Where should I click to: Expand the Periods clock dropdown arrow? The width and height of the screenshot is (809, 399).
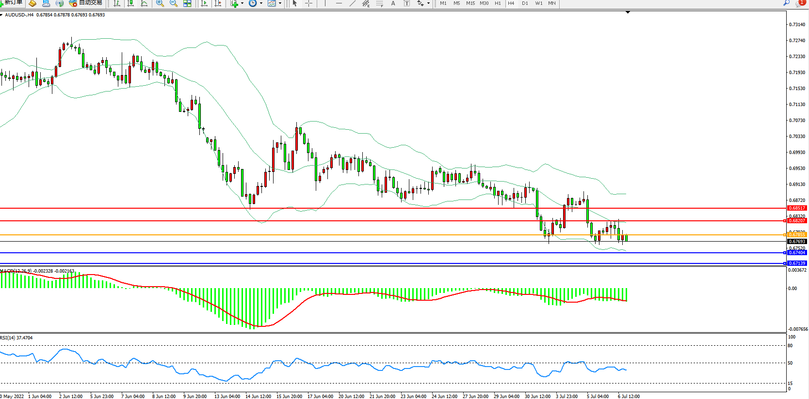(261, 3)
